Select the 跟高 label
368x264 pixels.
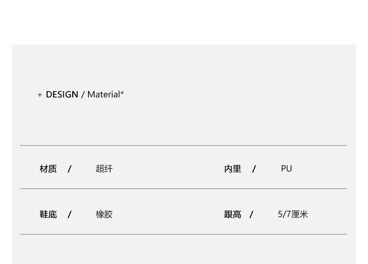[x=232, y=214]
